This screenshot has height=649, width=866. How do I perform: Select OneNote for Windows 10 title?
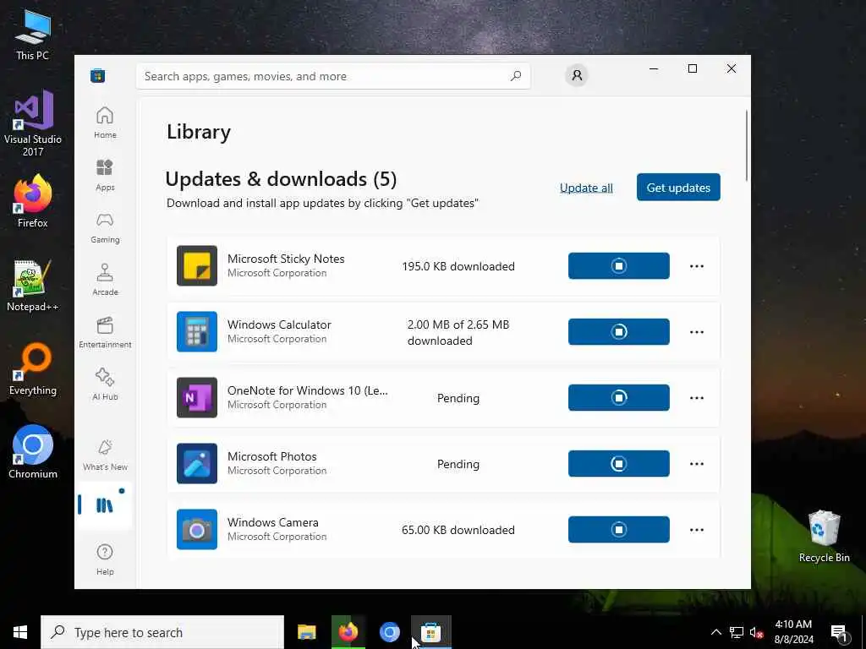coord(308,390)
